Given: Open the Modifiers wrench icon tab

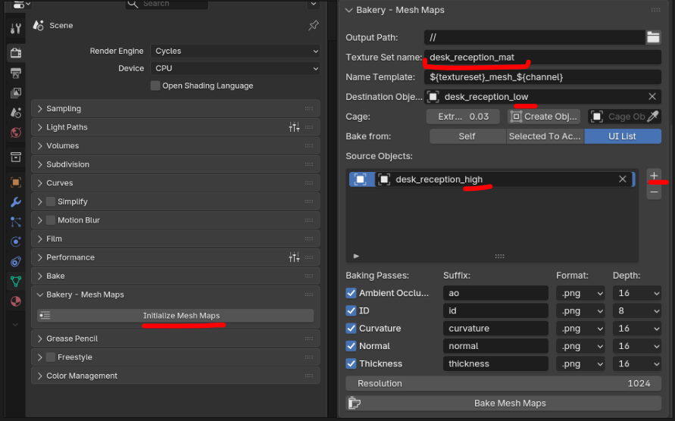Looking at the screenshot, I should [x=15, y=202].
